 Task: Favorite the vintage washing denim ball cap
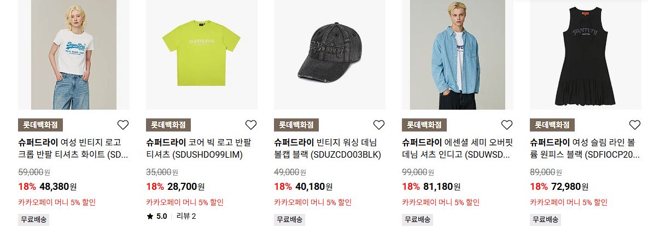pos(379,124)
